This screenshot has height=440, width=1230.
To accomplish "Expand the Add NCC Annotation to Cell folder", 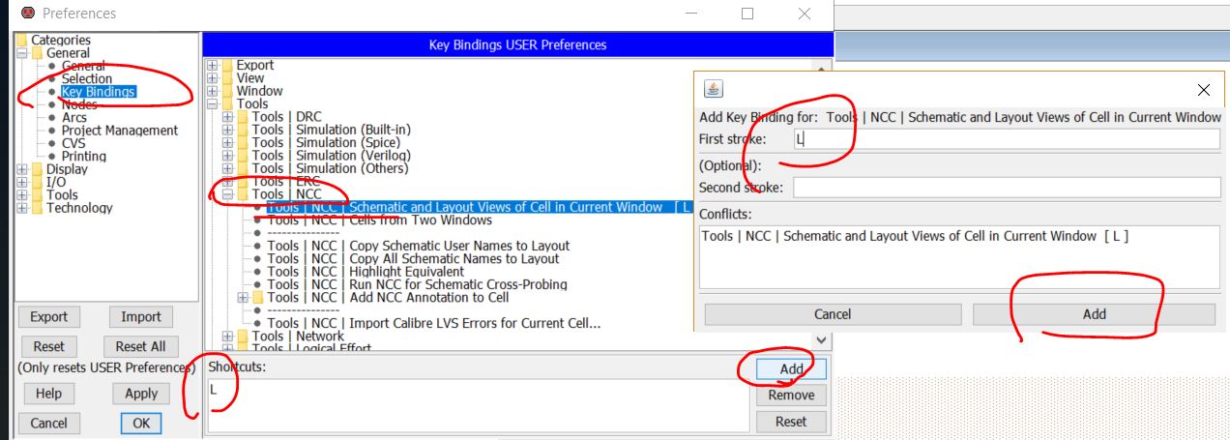I will pyautogui.click(x=244, y=298).
